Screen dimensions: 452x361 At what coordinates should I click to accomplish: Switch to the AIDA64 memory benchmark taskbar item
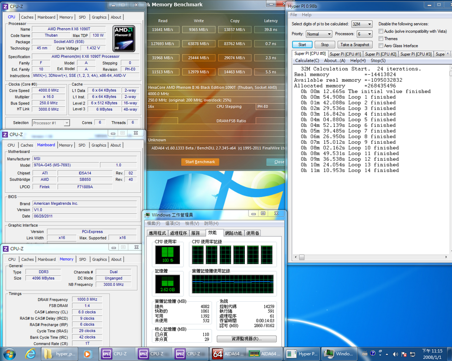click(265, 354)
